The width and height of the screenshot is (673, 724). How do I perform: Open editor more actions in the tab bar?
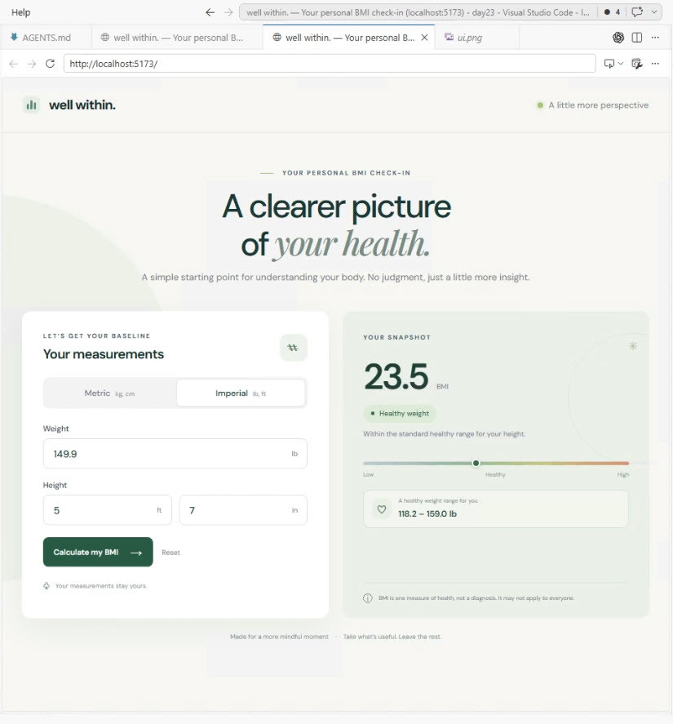[655, 38]
